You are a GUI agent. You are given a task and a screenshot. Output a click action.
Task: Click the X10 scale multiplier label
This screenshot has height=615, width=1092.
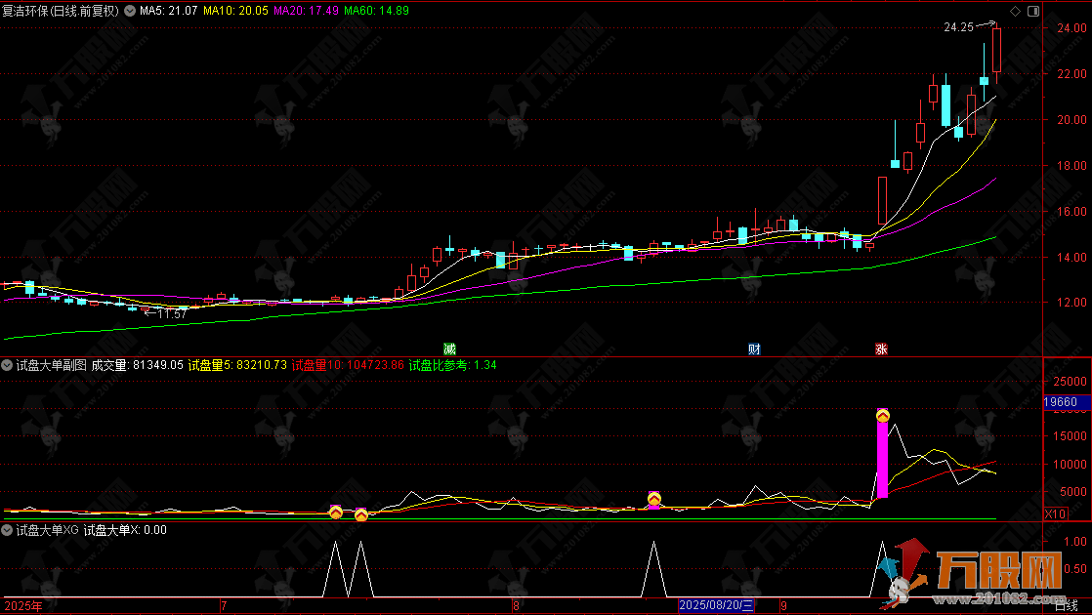pos(1055,514)
